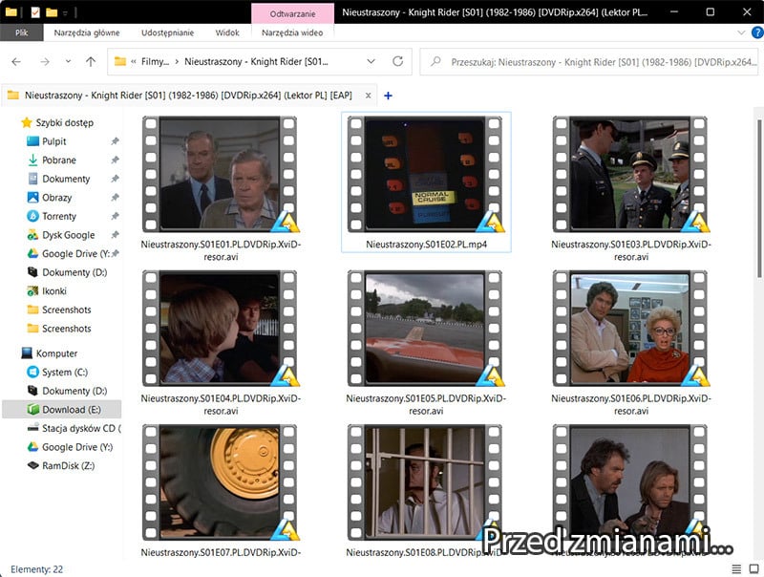Open Pobrane in the sidebar
764x577 pixels.
pyautogui.click(x=59, y=160)
